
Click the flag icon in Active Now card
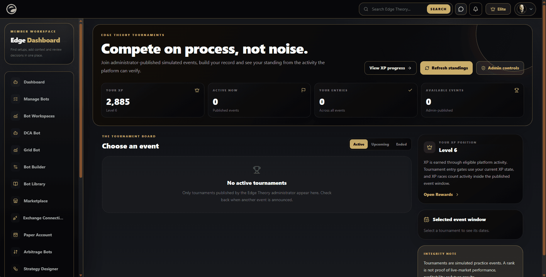[303, 90]
